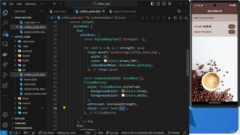Open Colors.white foreground color swatch
This screenshot has height=135, width=240.
pos(123,95)
